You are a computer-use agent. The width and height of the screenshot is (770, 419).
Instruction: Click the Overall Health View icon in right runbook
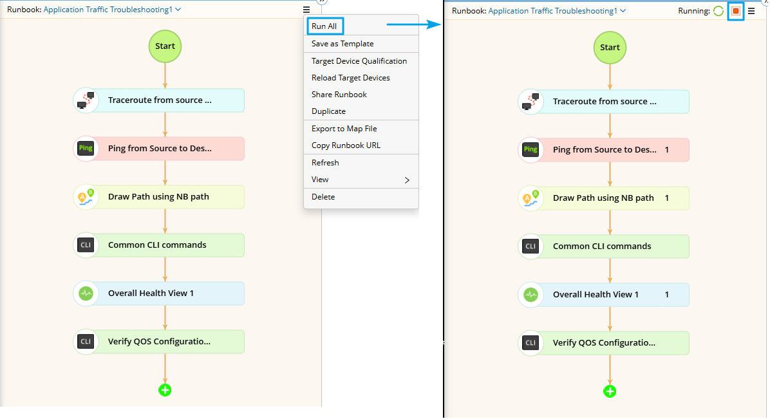(x=531, y=295)
